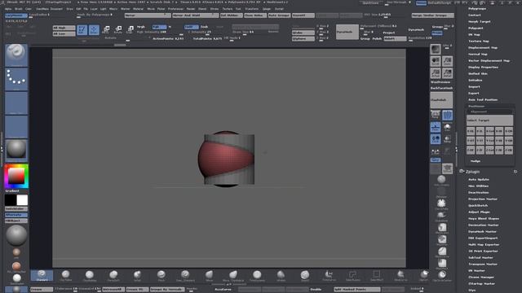Expand the Morph Target subpalette
Screen dimensions: 522x293
click(x=479, y=22)
